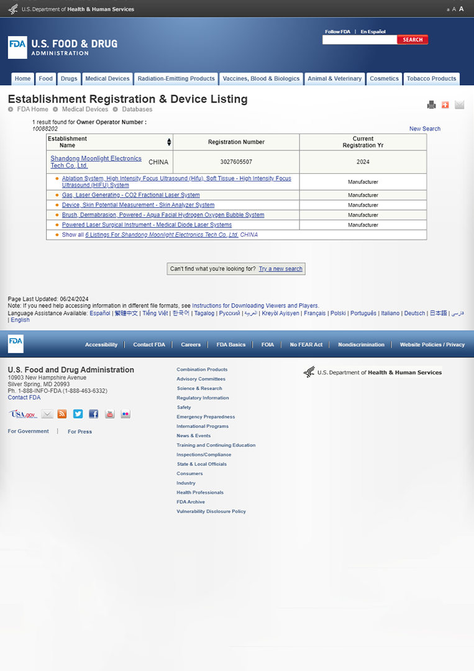Sort by Establishment Name arrows
Image resolution: width=474 pixels, height=671 pixels.
pyautogui.click(x=169, y=142)
